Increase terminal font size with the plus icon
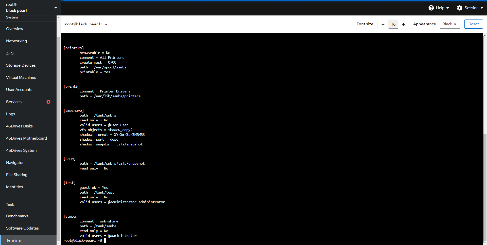 pyautogui.click(x=403, y=24)
